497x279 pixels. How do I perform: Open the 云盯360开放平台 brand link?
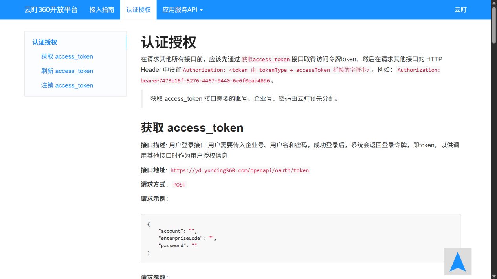point(51,10)
